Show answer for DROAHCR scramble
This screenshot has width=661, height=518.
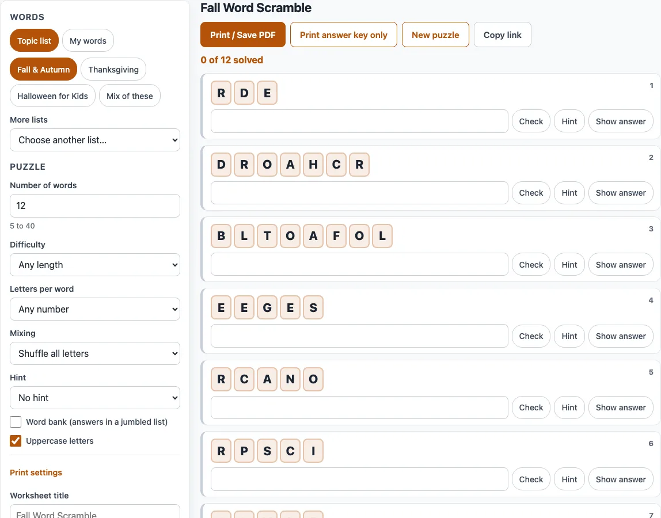tap(621, 193)
